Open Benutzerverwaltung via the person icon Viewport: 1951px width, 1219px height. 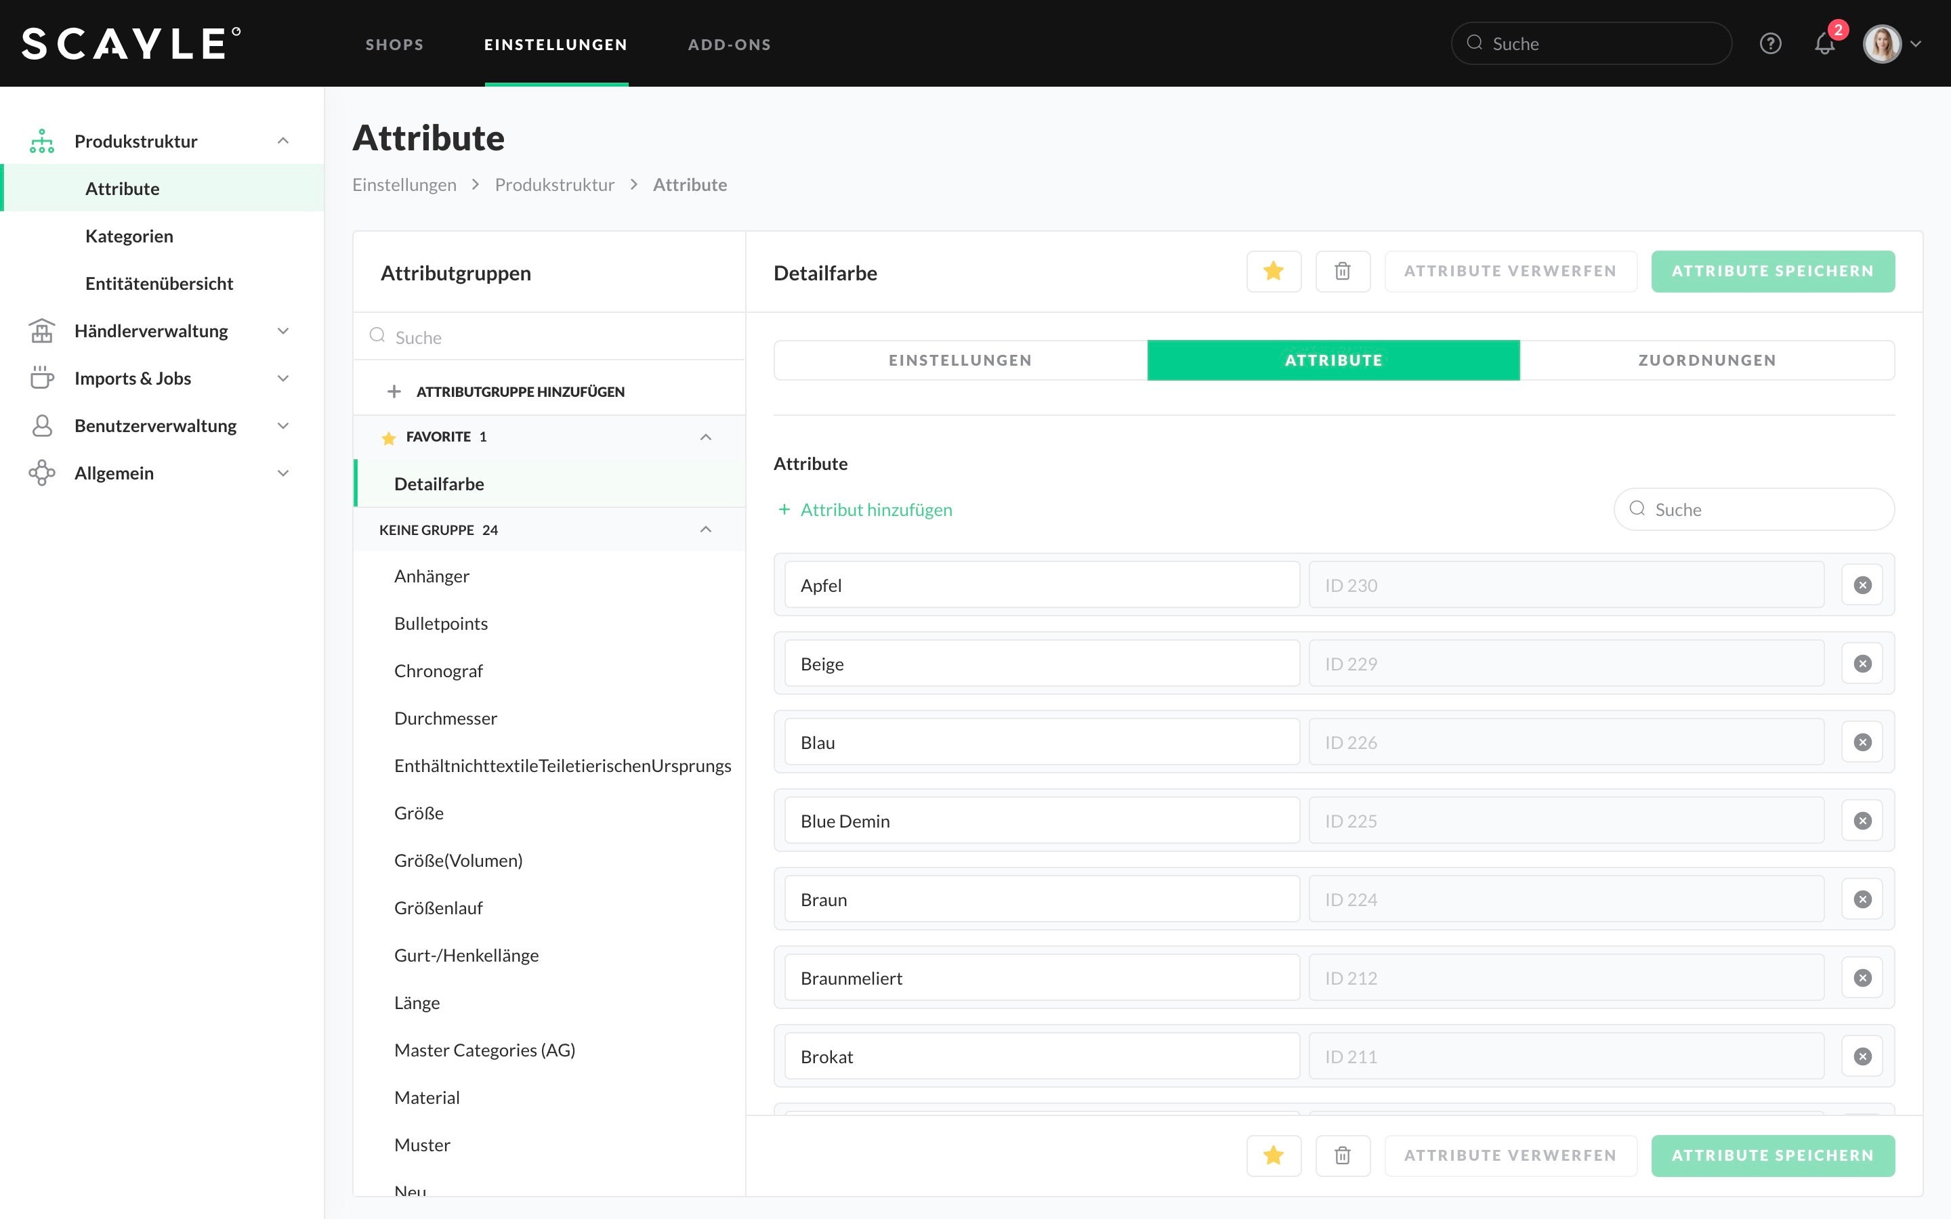[41, 425]
